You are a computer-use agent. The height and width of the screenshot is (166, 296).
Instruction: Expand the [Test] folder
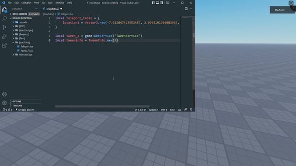(x=22, y=38)
